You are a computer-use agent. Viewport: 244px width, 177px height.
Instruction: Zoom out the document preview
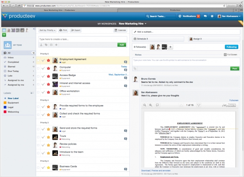tap(144, 105)
